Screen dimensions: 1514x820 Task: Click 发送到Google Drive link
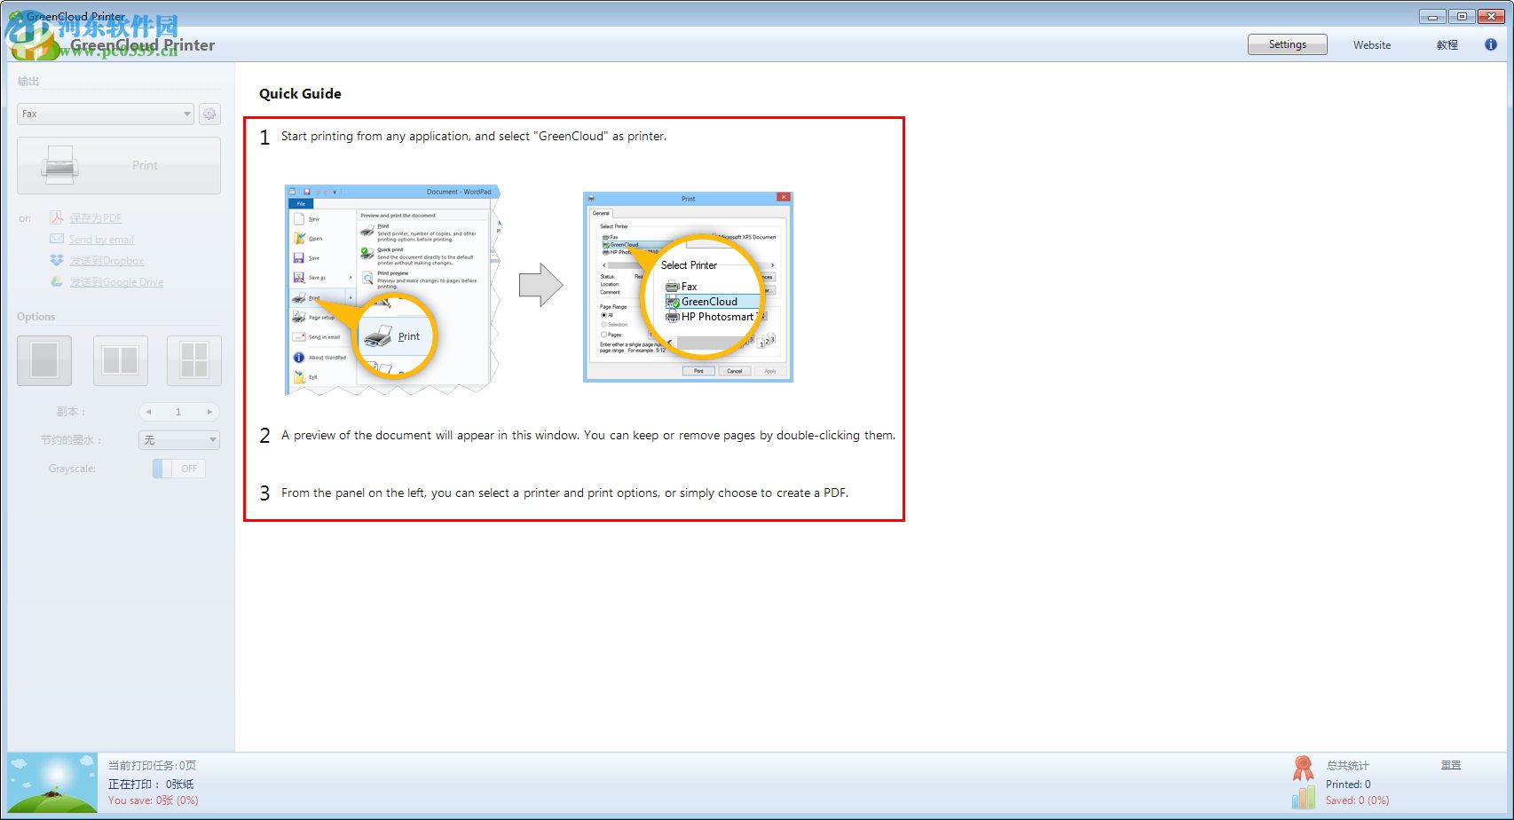(x=116, y=282)
